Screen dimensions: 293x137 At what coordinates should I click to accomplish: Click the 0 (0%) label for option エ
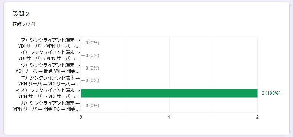click(92, 80)
